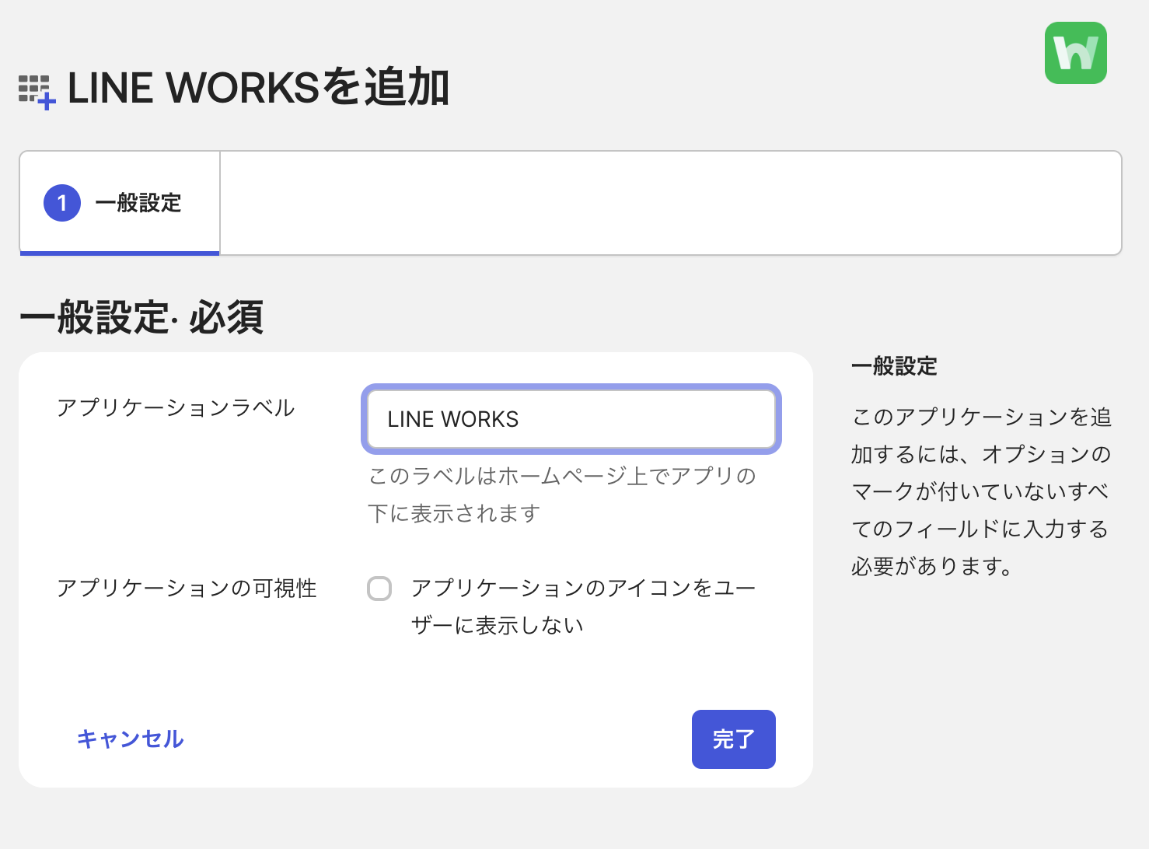Focus the アプリケーションラベル input field
This screenshot has height=849, width=1149.
click(571, 419)
